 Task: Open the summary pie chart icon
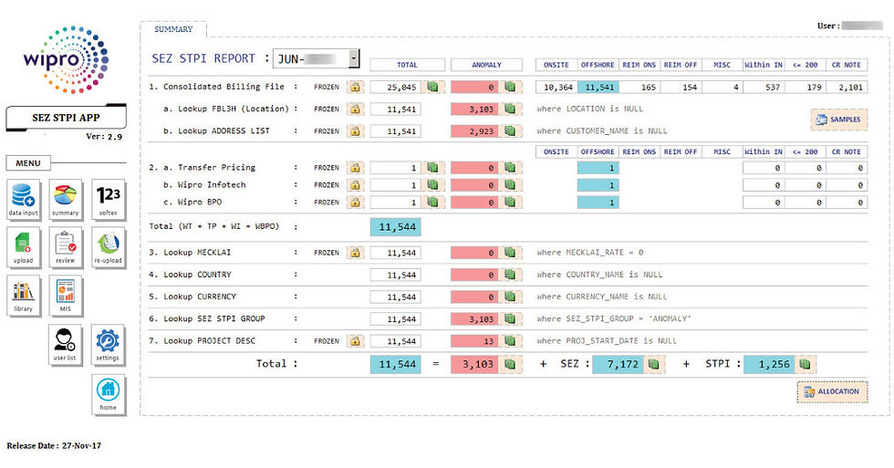coord(66,200)
